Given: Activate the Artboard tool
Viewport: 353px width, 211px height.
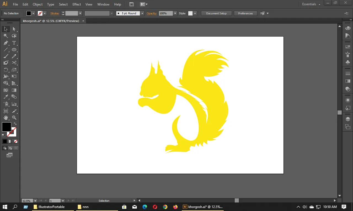Looking at the screenshot, I should (6, 111).
